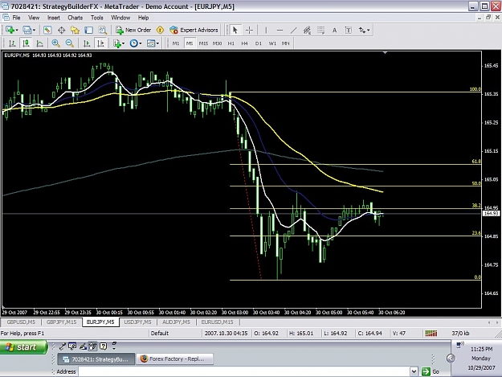Select the Fibonacci retracement tool
502x377 pixels.
320,30
